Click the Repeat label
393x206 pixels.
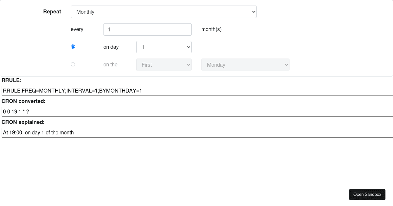(x=52, y=11)
